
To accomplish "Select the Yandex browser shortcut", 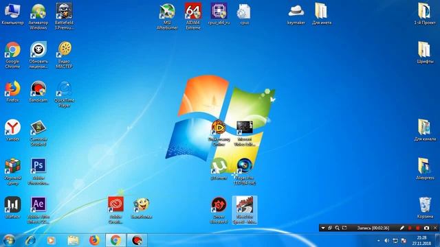I will (x=12, y=130).
